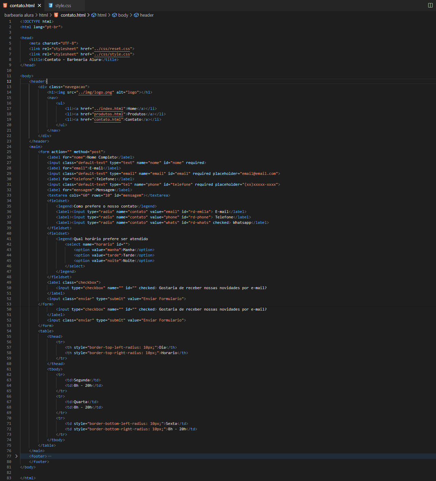
Task: Follow the ../index.html href link
Action: [x=108, y=109]
